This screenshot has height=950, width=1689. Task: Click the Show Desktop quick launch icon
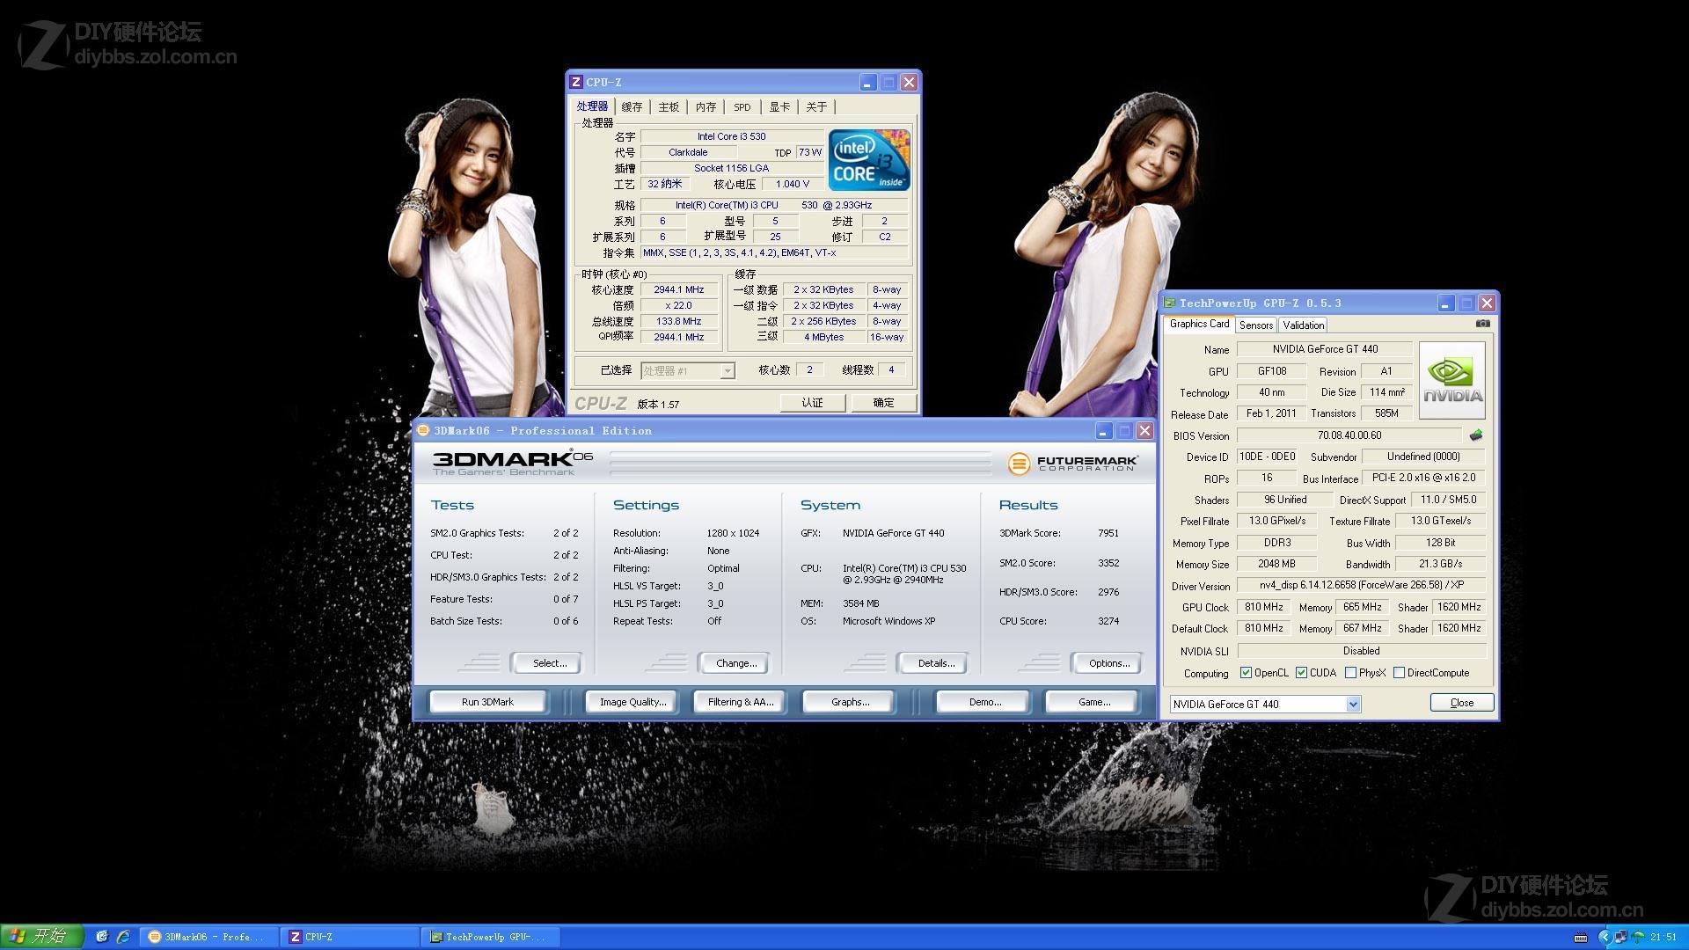click(102, 937)
